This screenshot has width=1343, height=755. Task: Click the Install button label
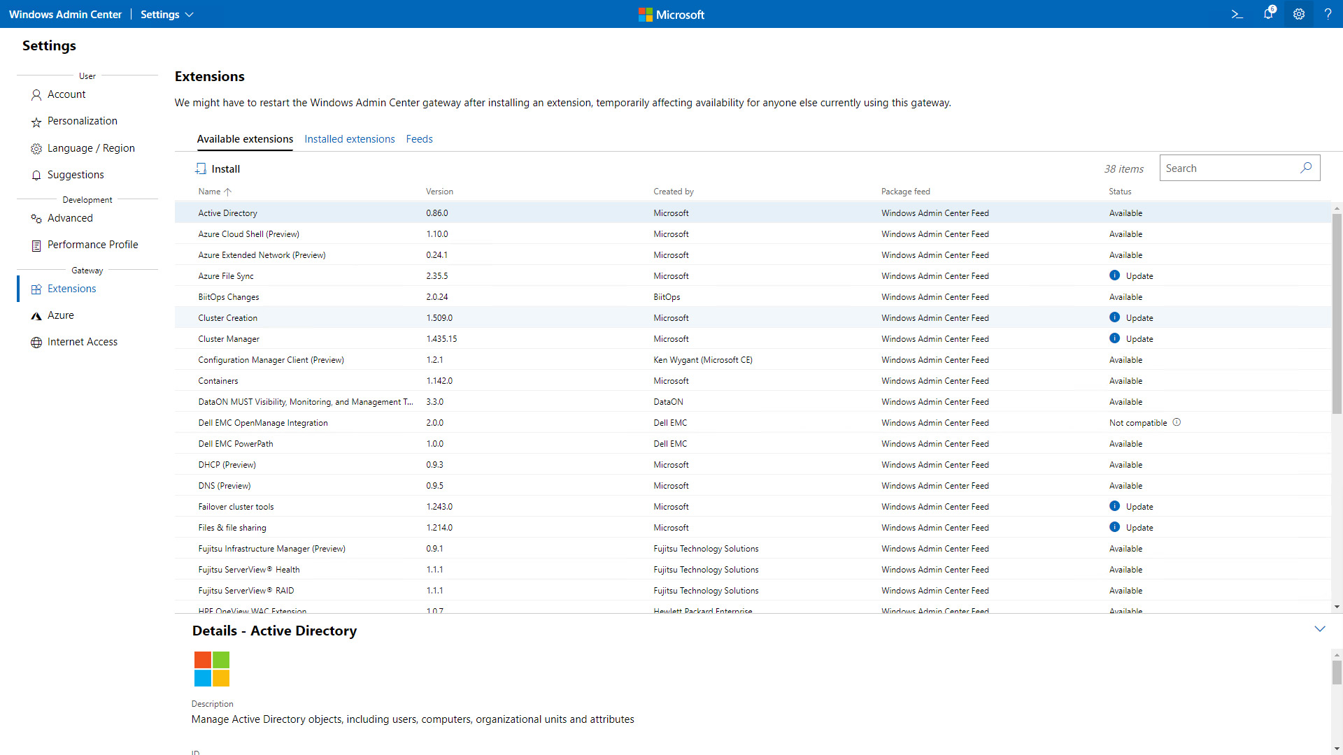click(226, 169)
